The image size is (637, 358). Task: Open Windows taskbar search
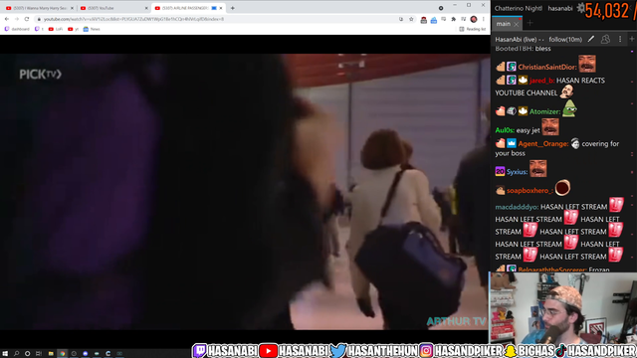pyautogui.click(x=16, y=354)
